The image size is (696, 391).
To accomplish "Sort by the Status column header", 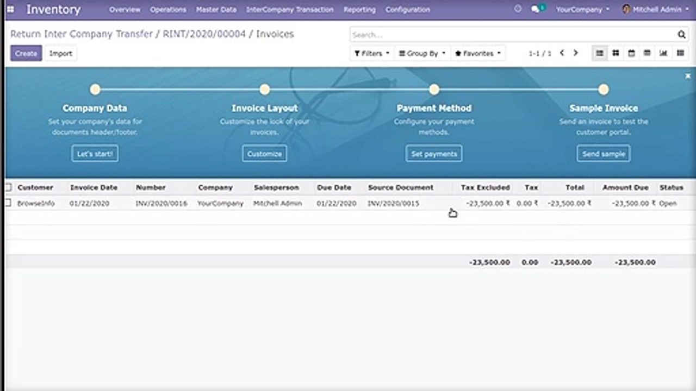I will click(x=672, y=187).
